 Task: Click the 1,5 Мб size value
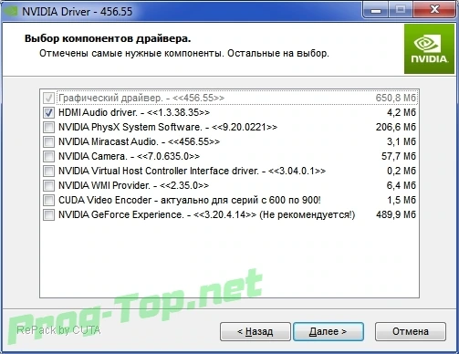(402, 200)
